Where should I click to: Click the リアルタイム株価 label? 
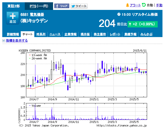pyautogui.click(x=145, y=14)
